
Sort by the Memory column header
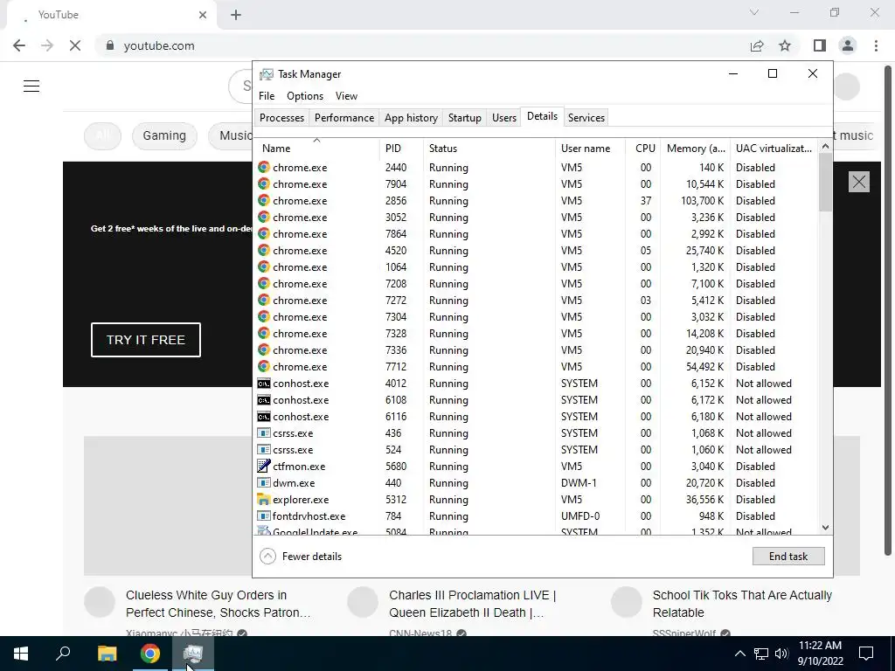[x=695, y=149]
